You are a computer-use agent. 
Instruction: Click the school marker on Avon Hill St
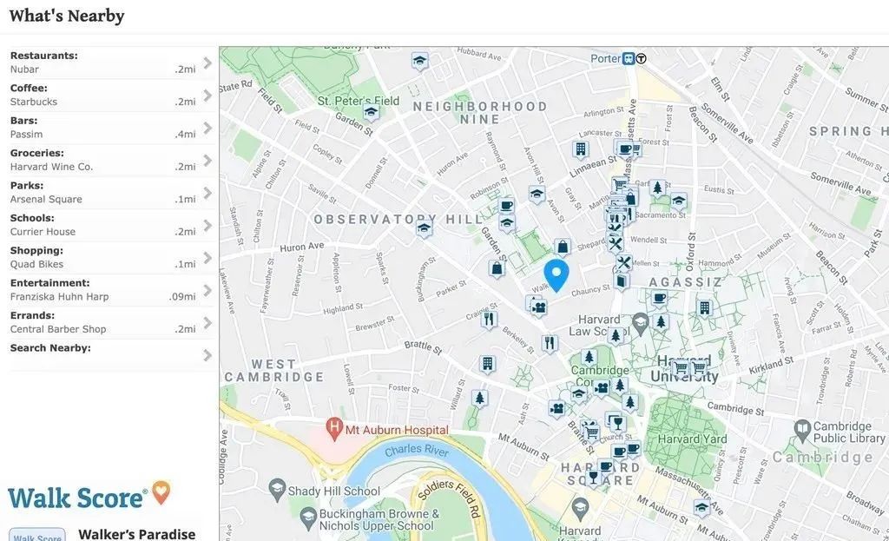point(537,195)
